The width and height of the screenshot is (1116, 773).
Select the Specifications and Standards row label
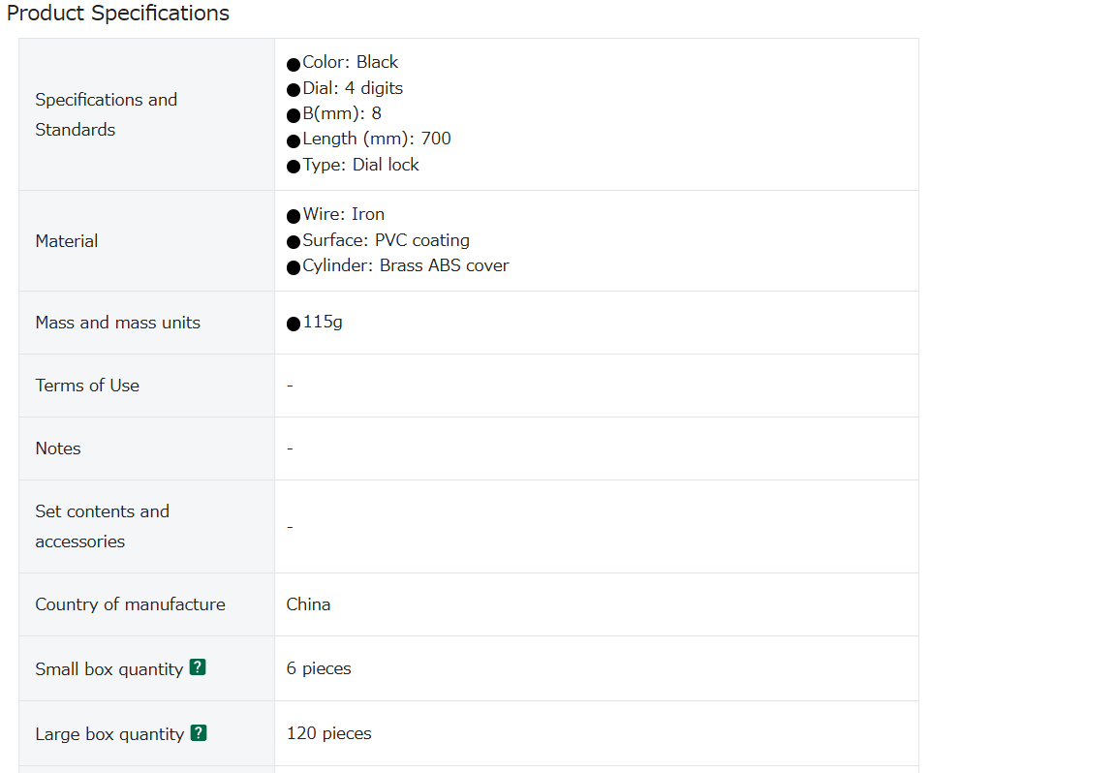click(x=106, y=114)
